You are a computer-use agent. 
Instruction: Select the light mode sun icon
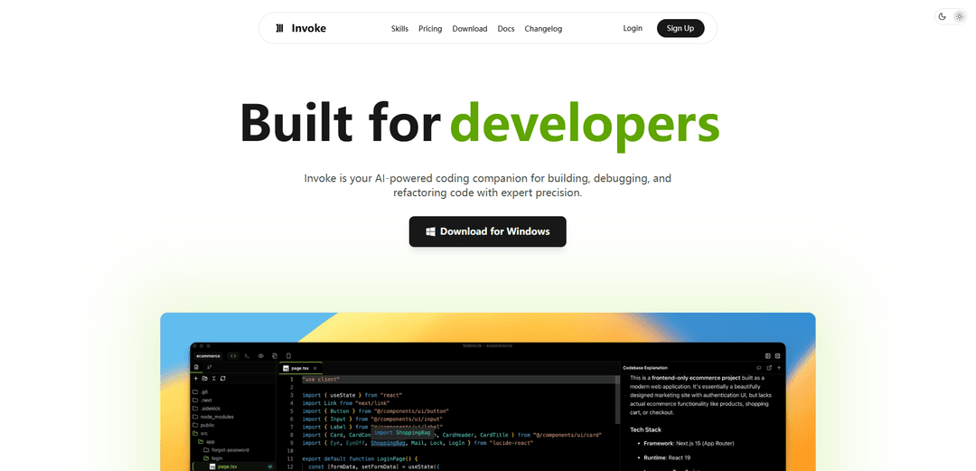tap(959, 16)
